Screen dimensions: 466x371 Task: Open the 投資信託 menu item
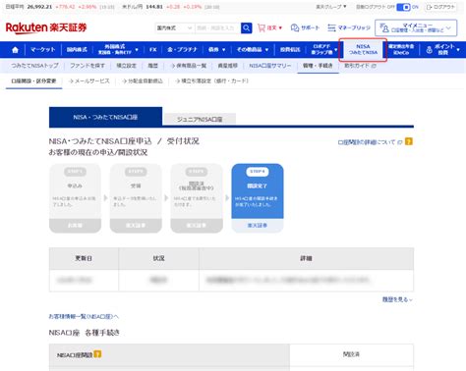pos(290,50)
